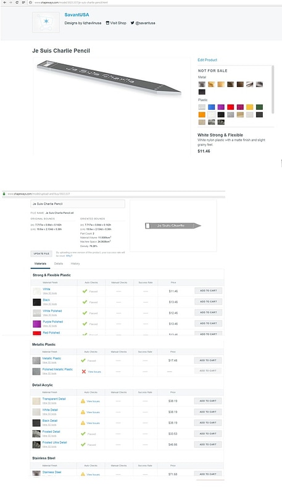Select the purple plastic swatch
Image resolution: width=282 pixels, height=494 pixels.
(x=221, y=107)
